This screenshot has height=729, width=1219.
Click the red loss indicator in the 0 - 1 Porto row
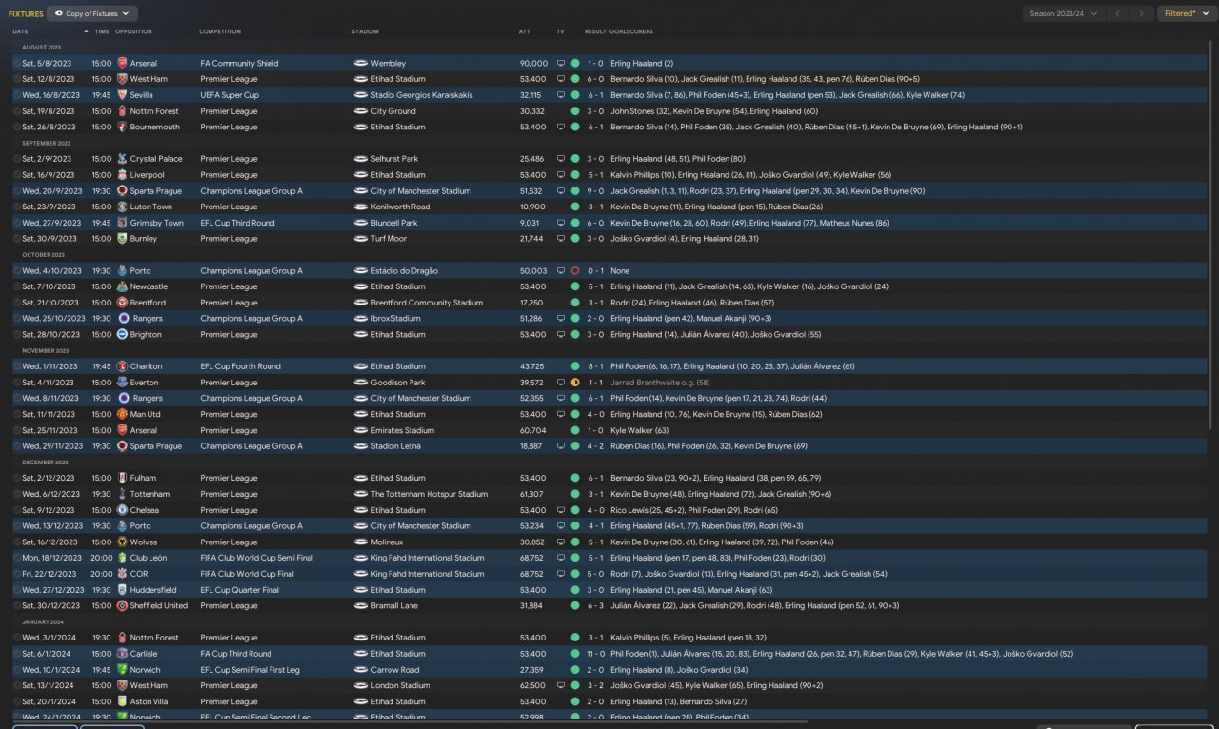(x=575, y=271)
